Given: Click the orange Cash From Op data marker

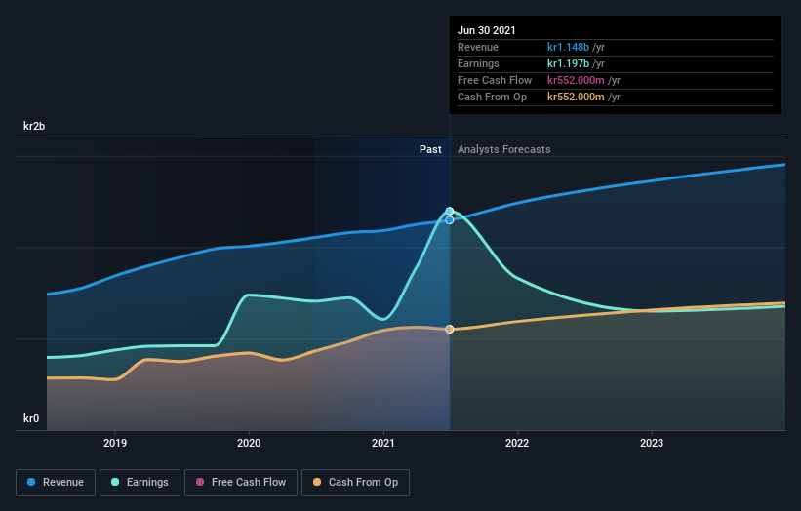Looking at the screenshot, I should (450, 330).
